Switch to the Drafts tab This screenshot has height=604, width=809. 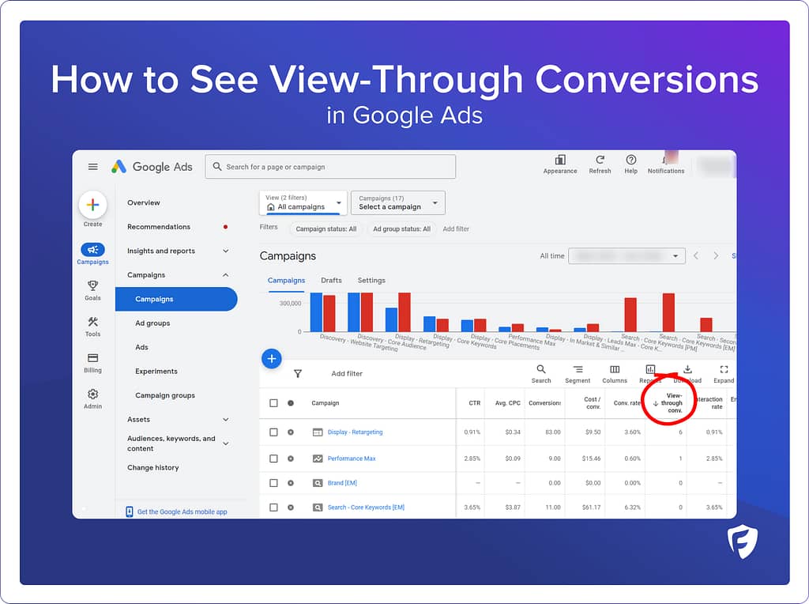pos(331,281)
